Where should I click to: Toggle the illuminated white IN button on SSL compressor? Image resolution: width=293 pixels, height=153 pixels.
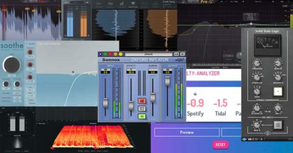pos(278,92)
